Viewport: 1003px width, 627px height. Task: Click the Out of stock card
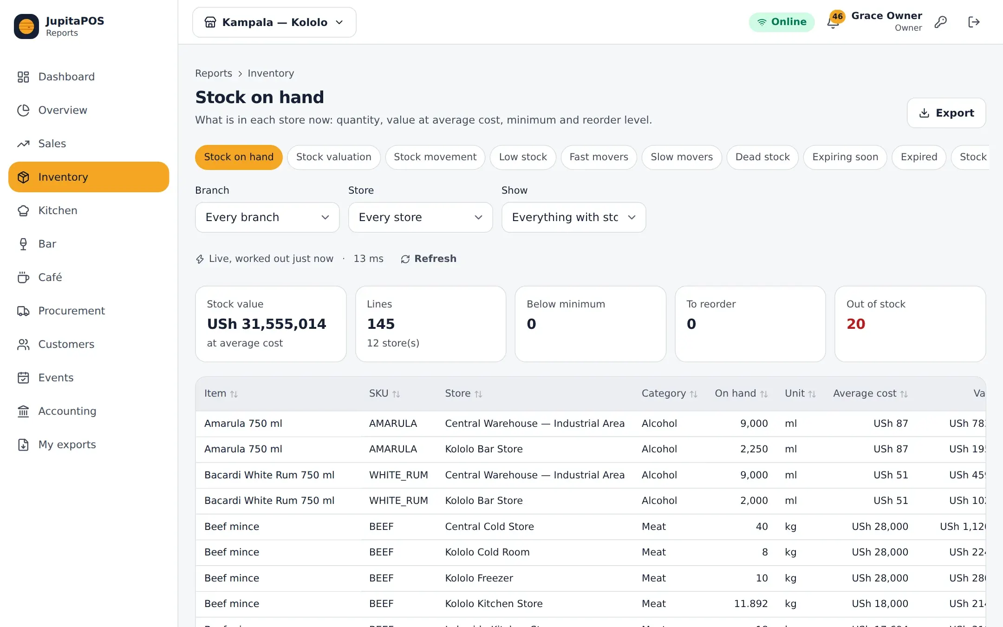[x=910, y=324]
